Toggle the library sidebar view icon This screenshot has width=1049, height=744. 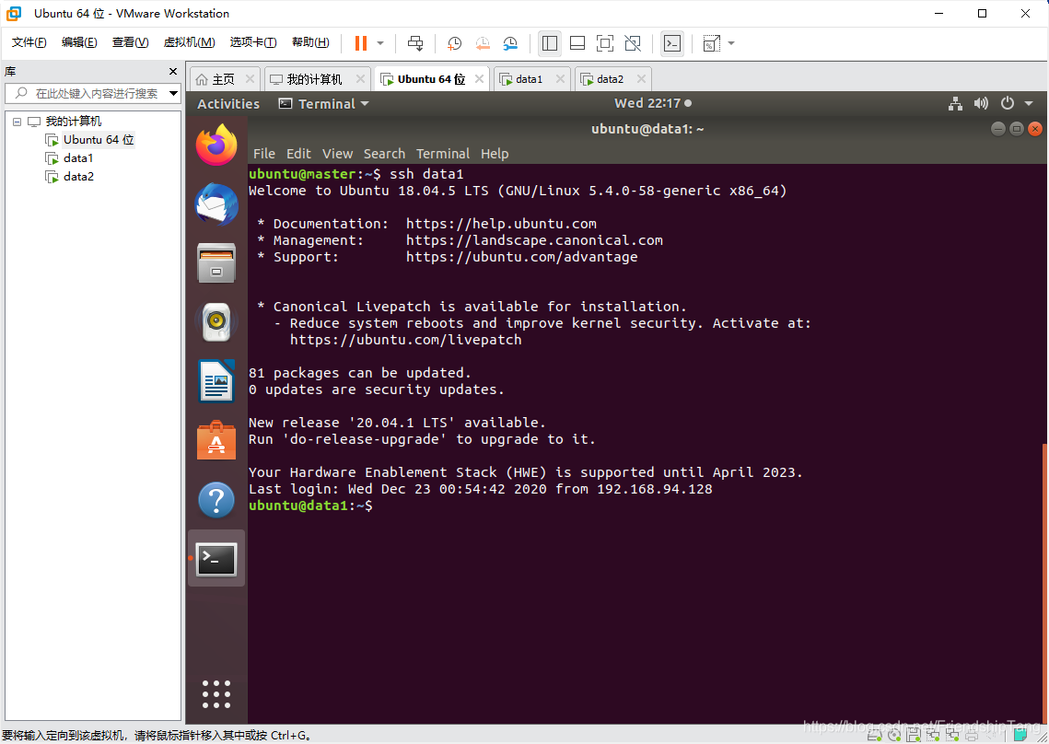(550, 43)
